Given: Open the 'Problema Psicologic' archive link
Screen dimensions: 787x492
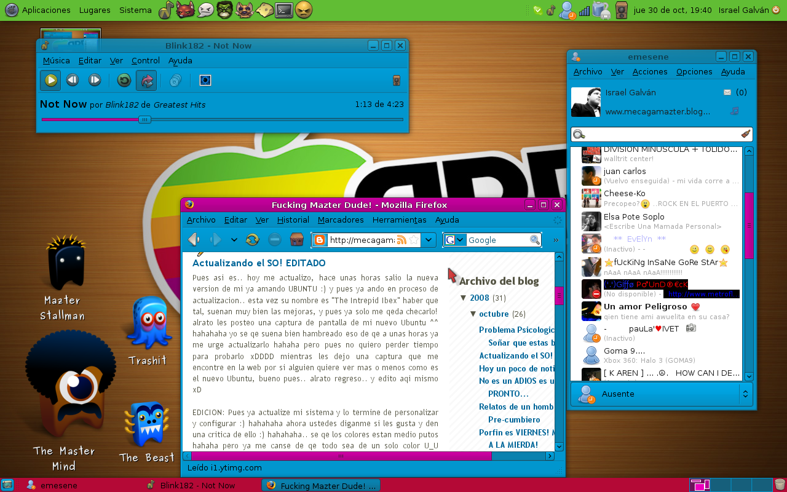Looking at the screenshot, I should [x=516, y=330].
